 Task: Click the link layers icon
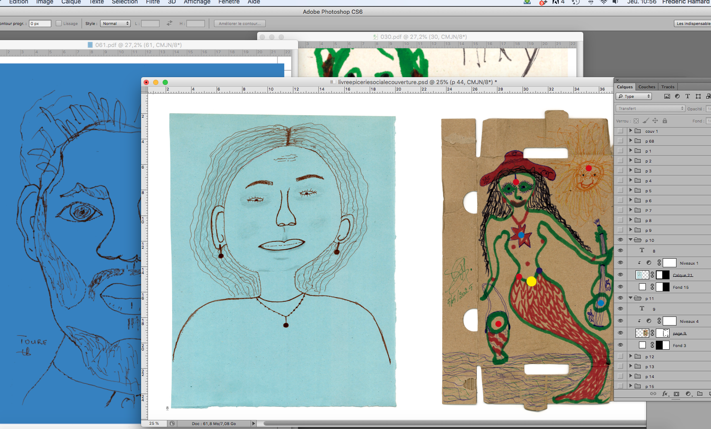tap(653, 394)
